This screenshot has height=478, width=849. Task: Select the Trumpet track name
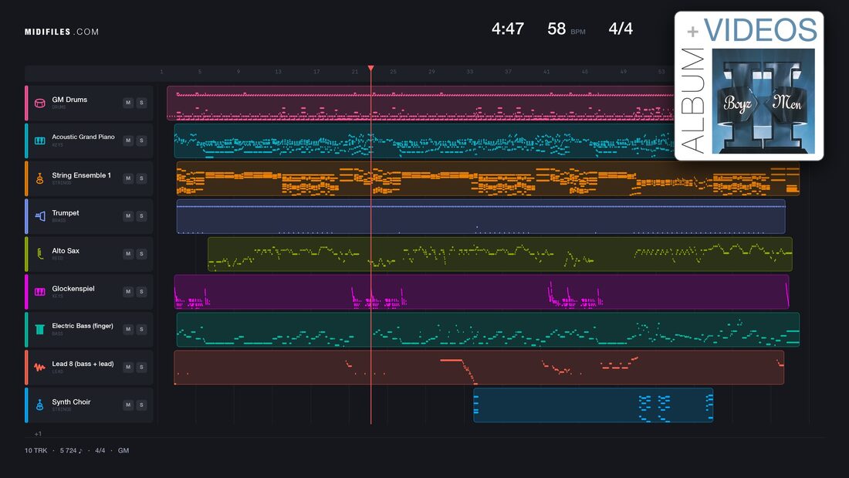[66, 213]
